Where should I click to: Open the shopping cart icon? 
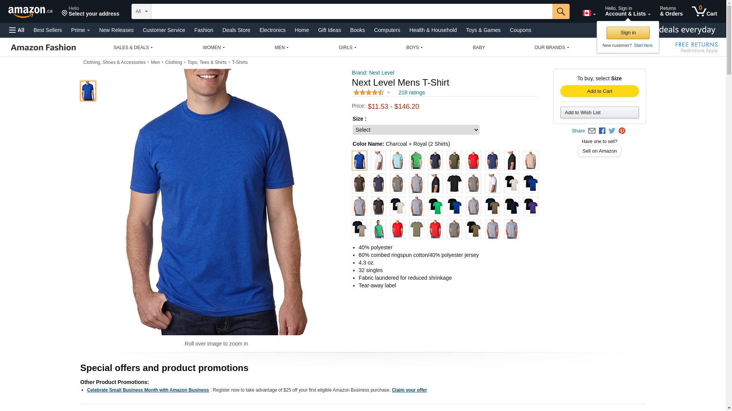705,11
